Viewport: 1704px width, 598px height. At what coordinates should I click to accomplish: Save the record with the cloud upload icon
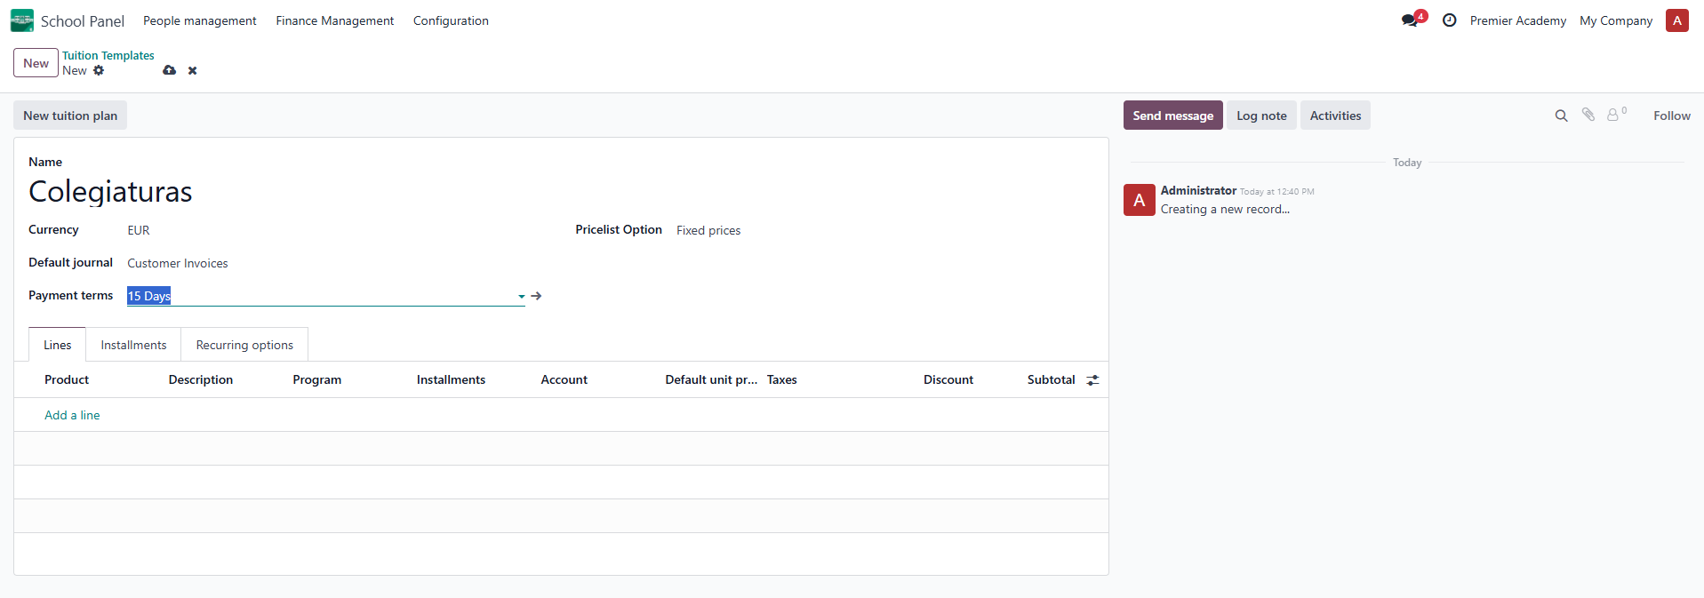point(169,70)
